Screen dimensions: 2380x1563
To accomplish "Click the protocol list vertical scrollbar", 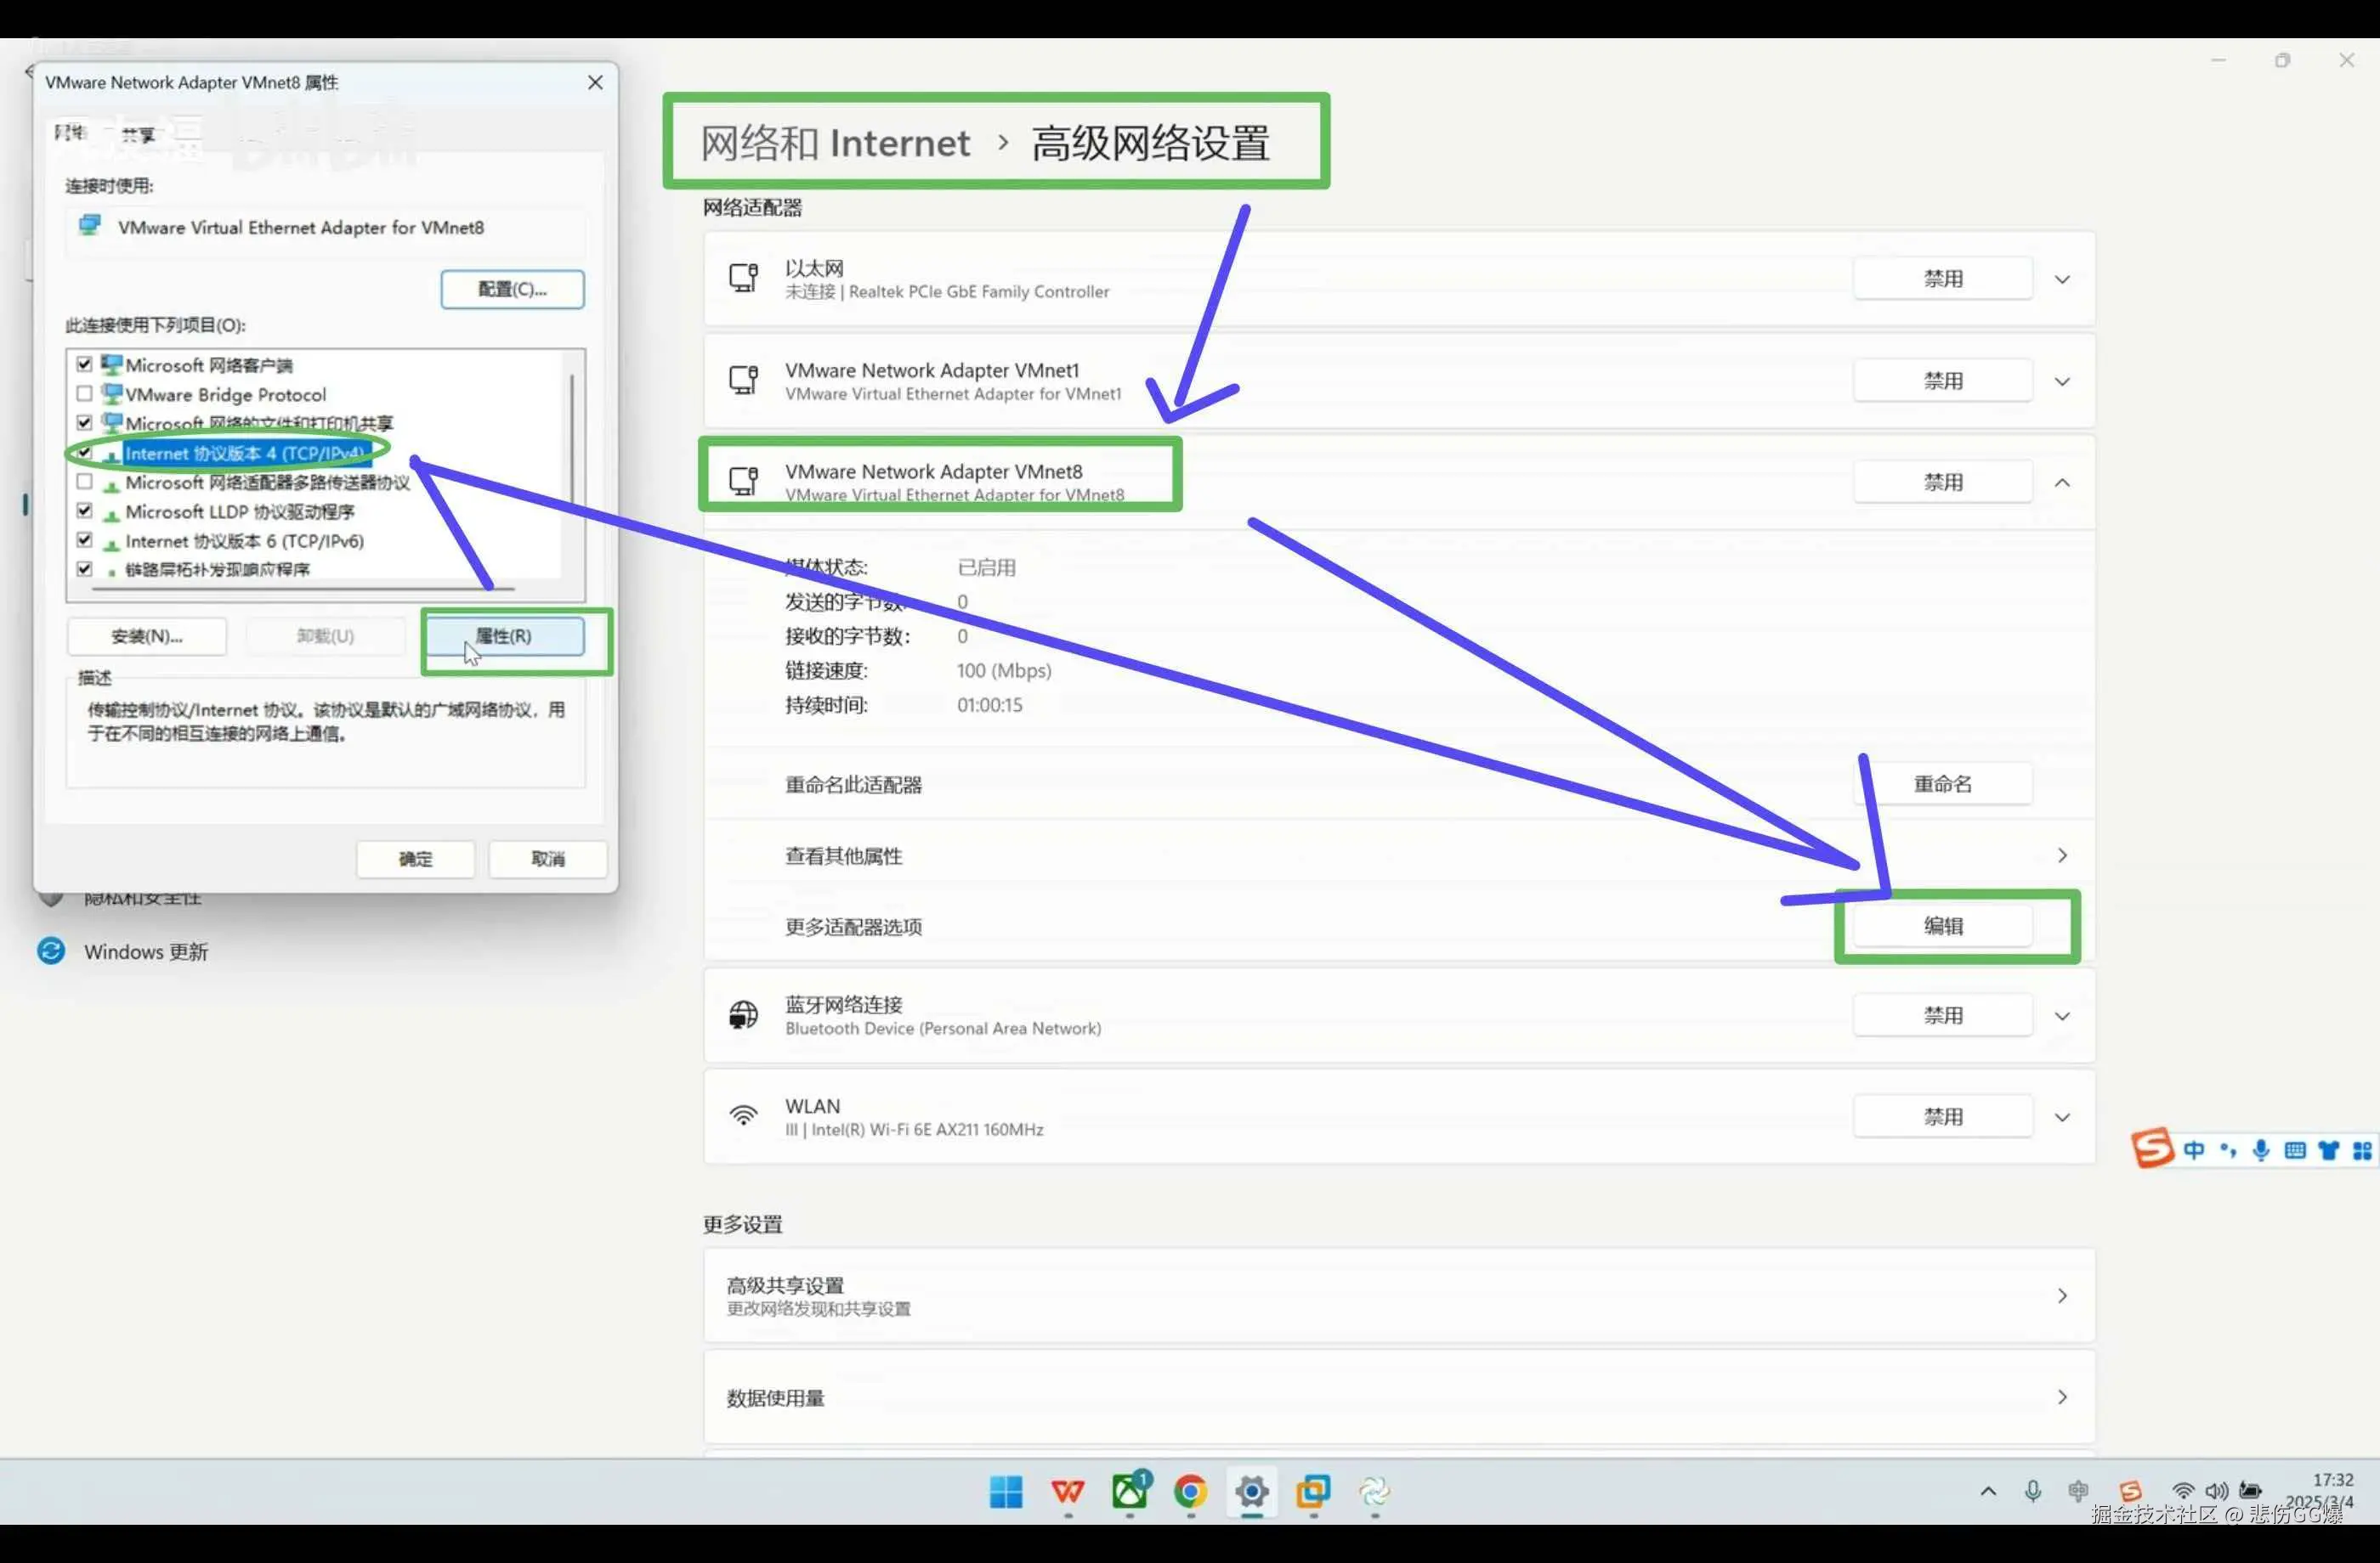I will click(572, 440).
